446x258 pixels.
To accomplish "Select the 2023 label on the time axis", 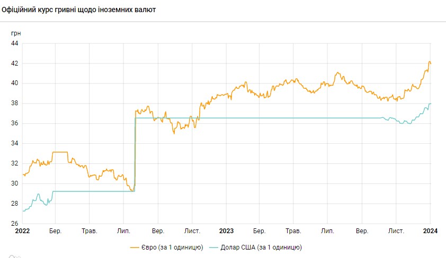I will (226, 231).
